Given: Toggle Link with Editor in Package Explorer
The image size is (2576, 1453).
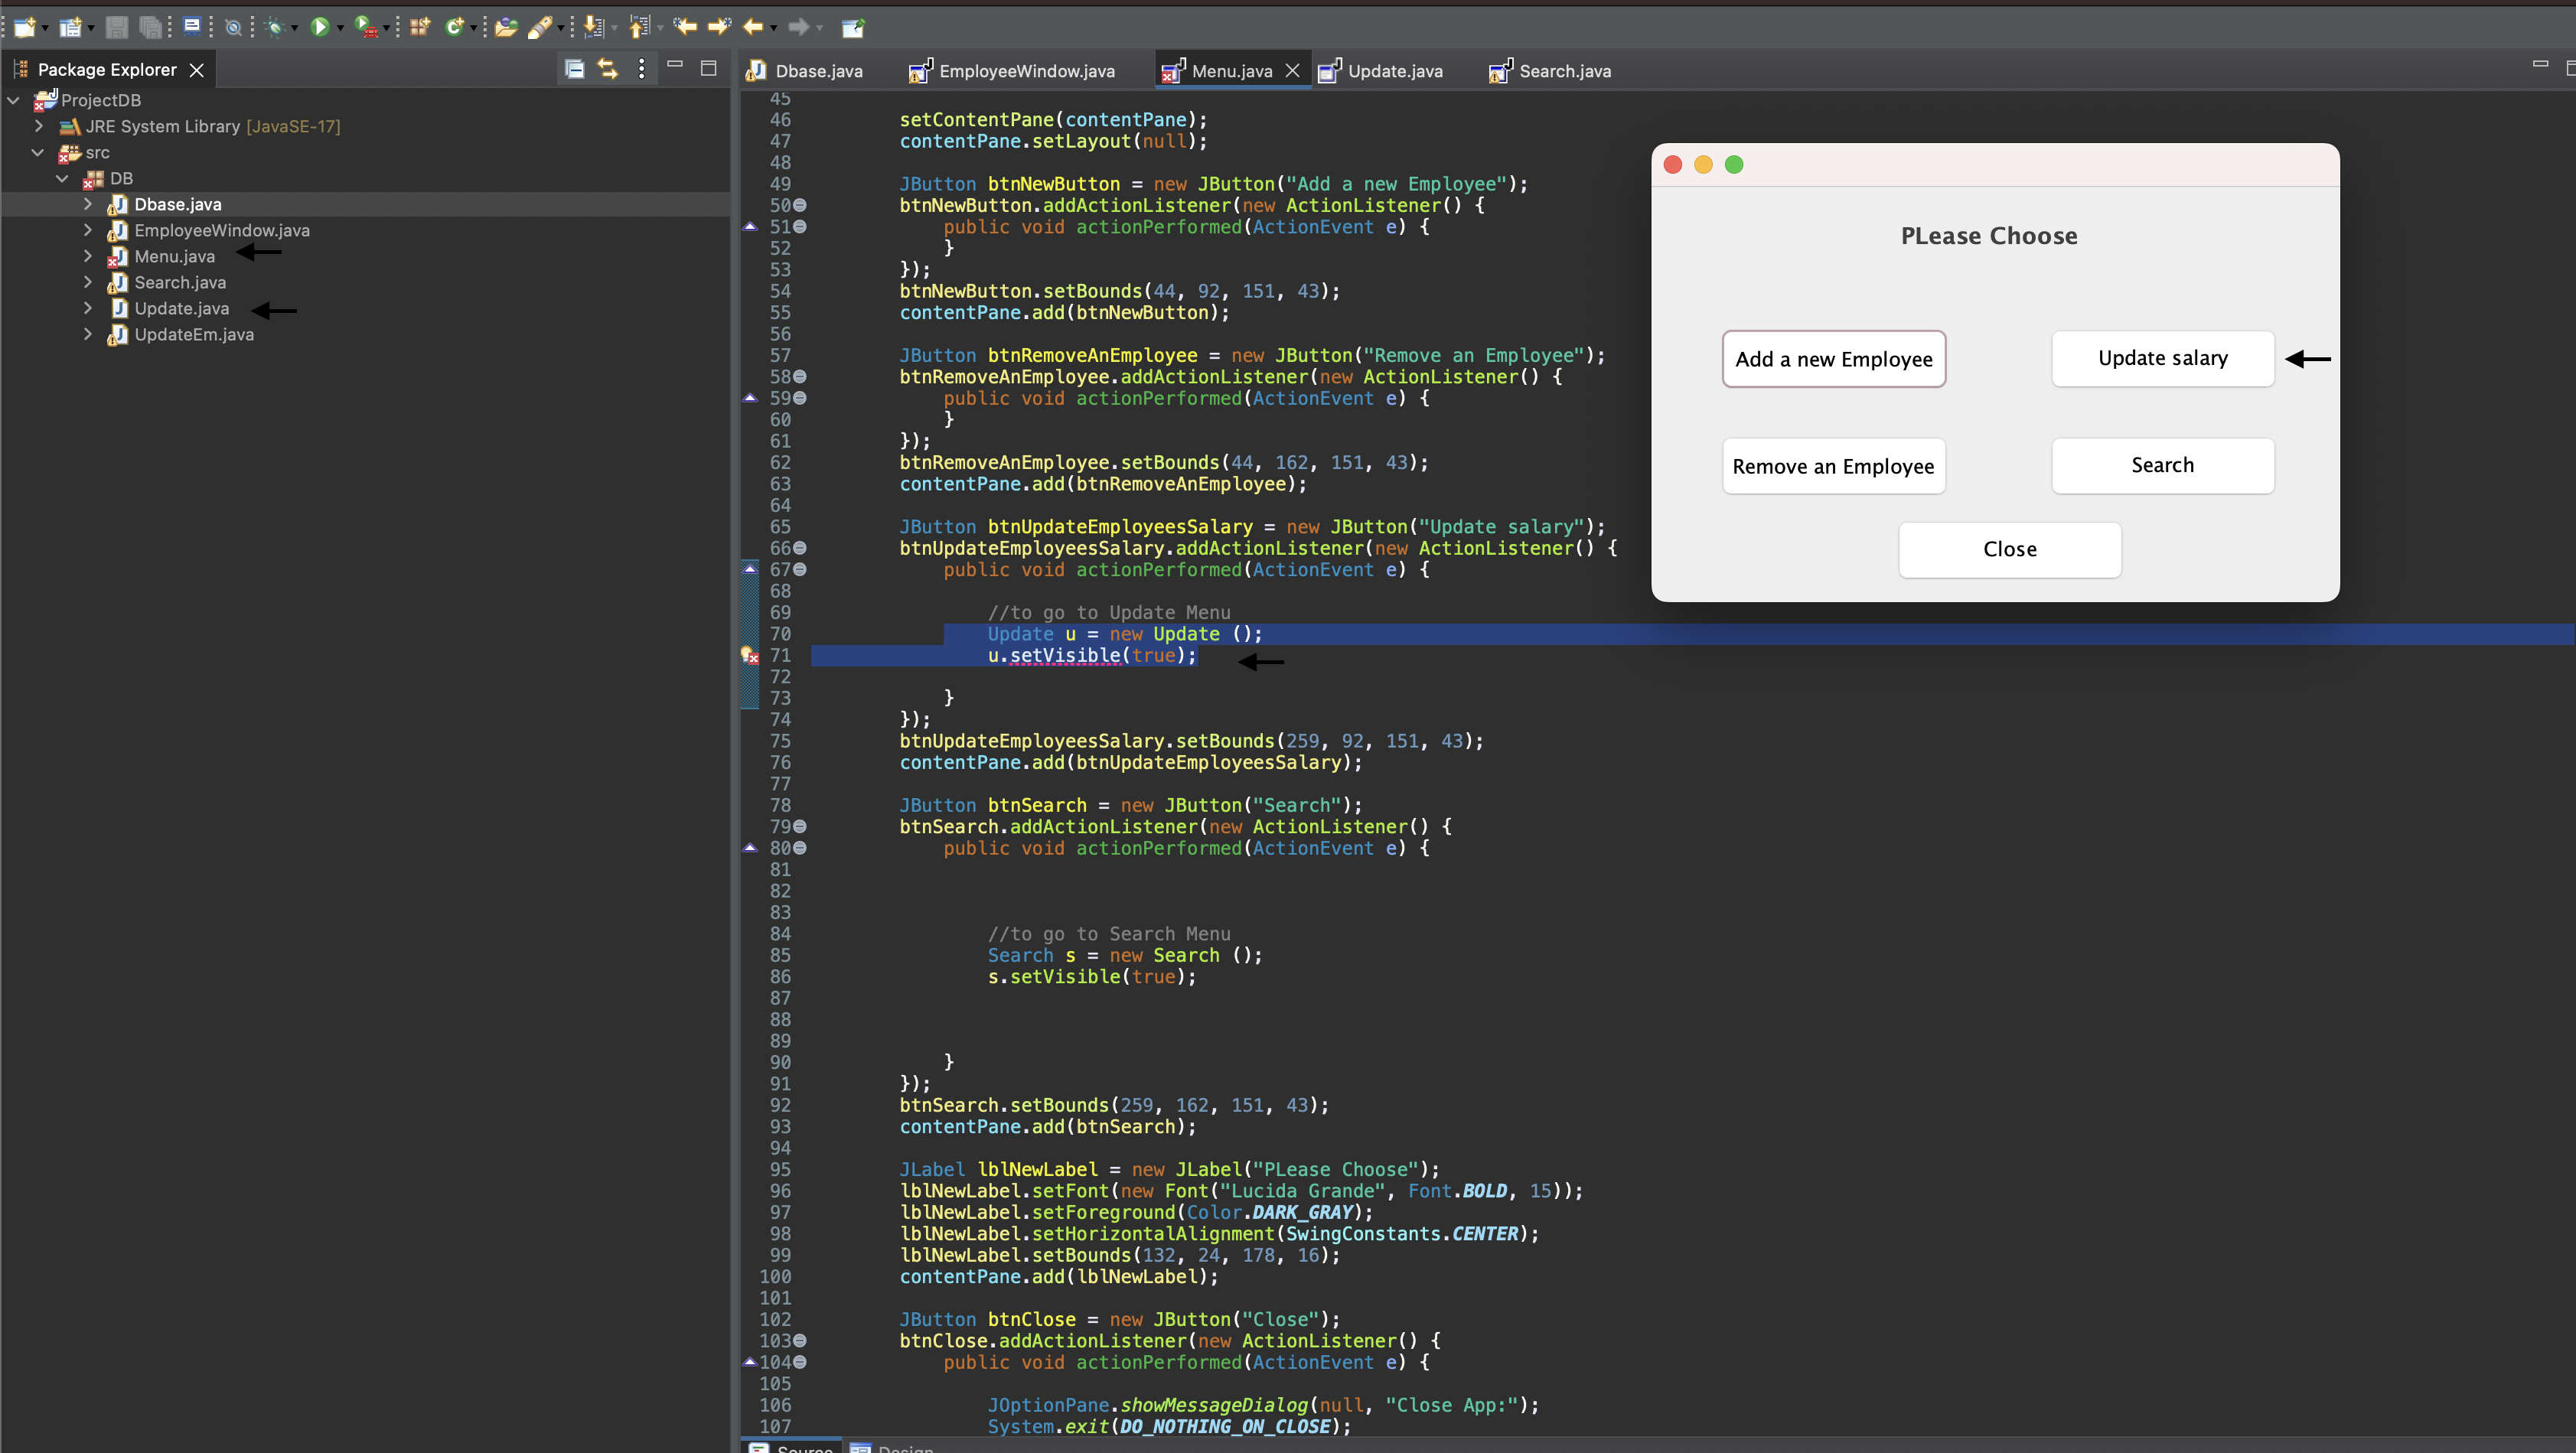Looking at the screenshot, I should tap(608, 69).
